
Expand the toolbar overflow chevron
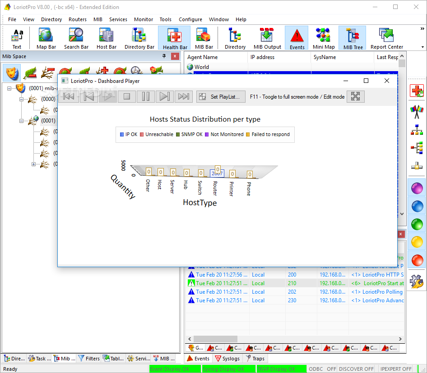pyautogui.click(x=422, y=28)
